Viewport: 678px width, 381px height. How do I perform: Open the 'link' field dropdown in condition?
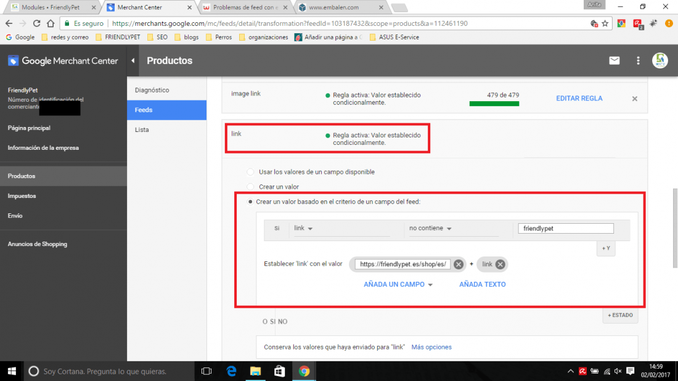click(x=341, y=228)
